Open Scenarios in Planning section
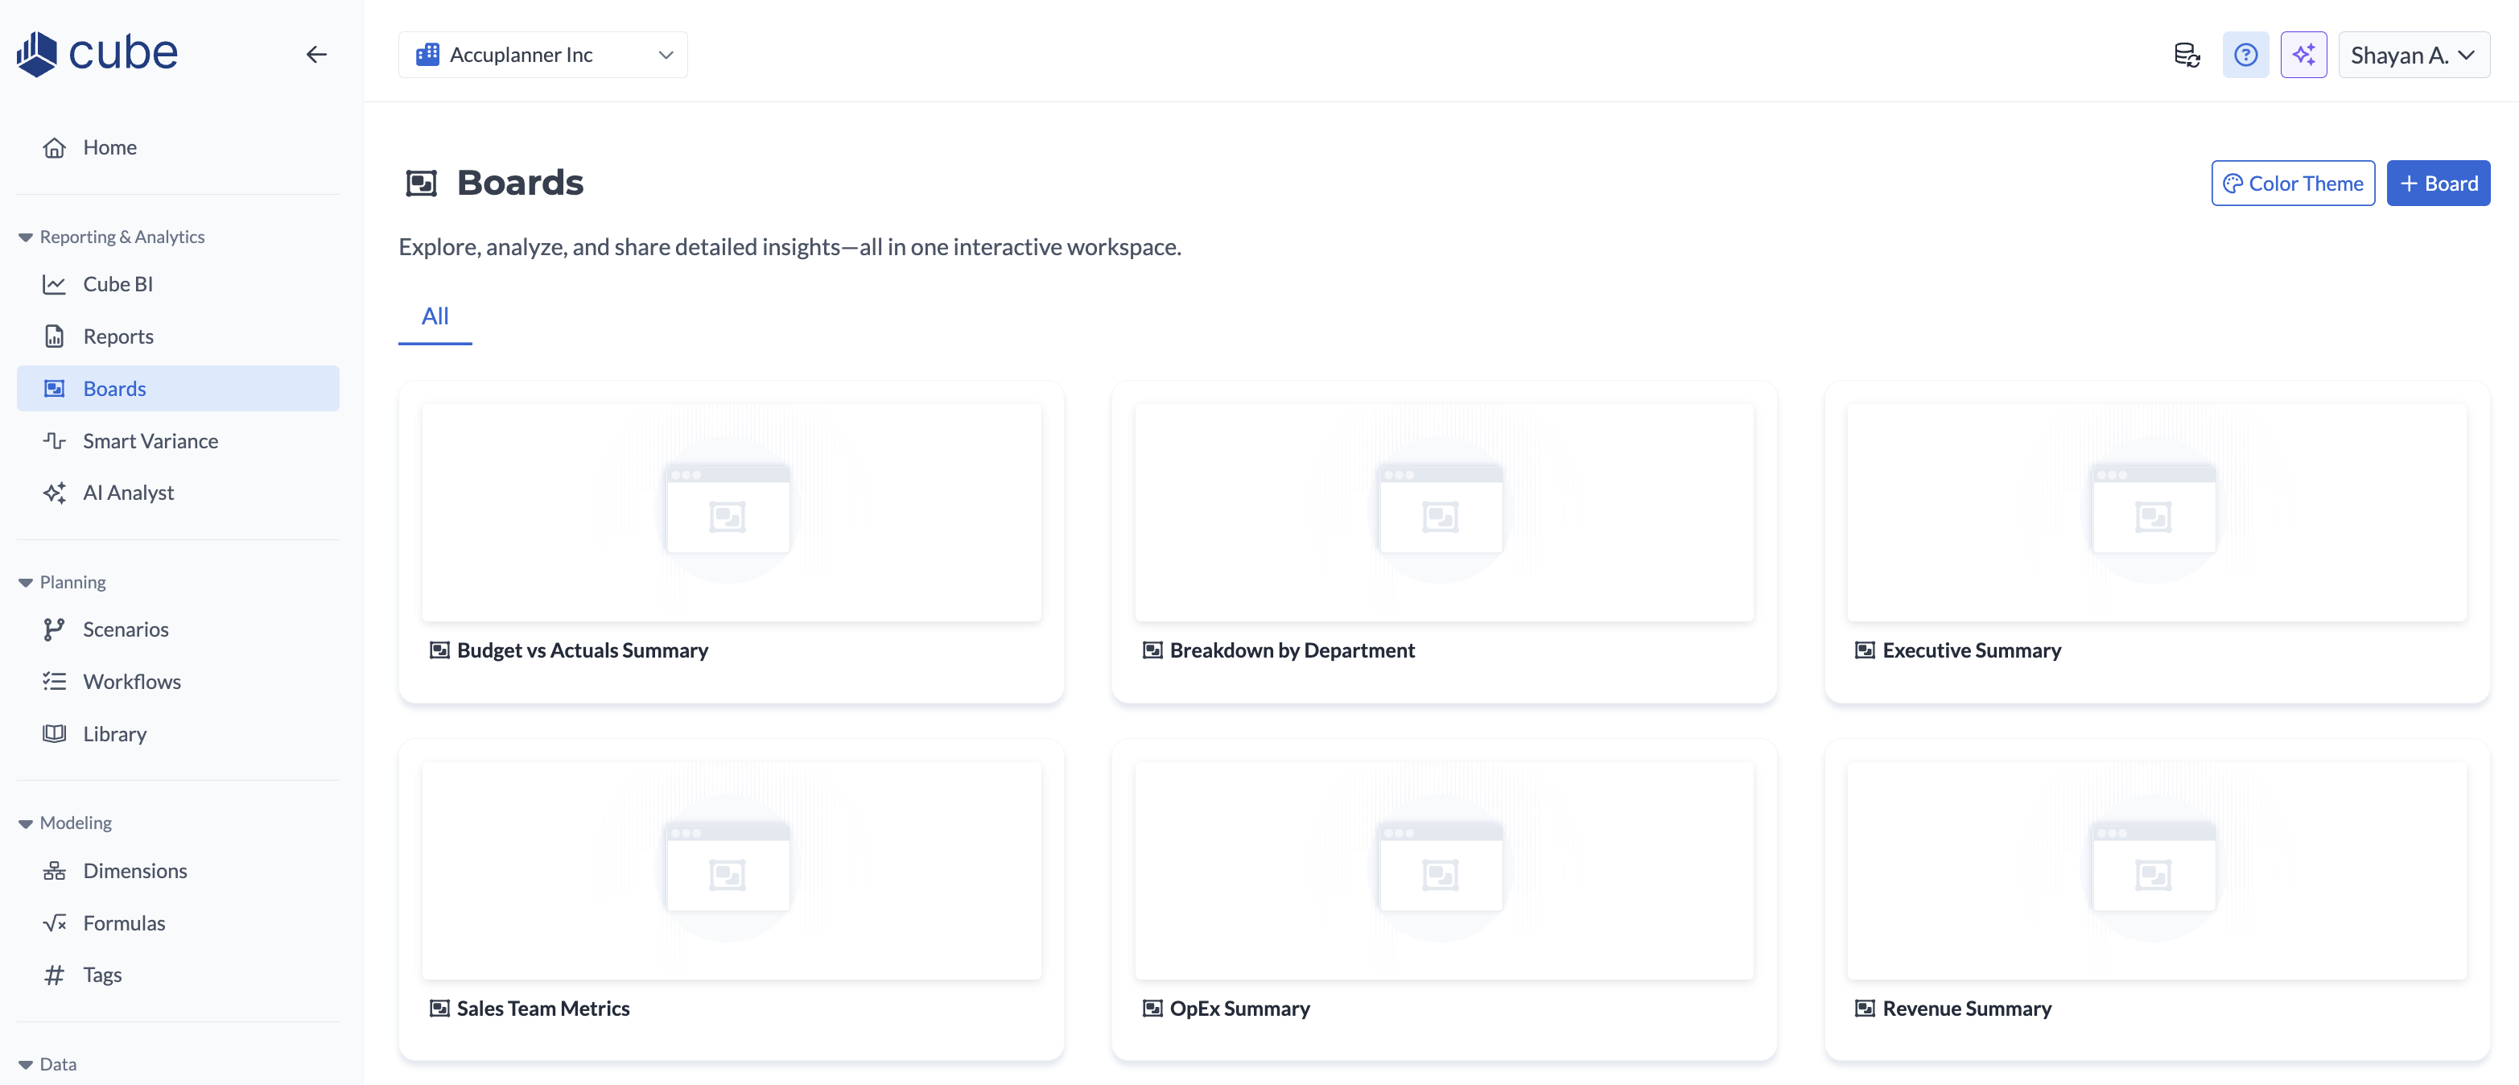 pos(126,629)
